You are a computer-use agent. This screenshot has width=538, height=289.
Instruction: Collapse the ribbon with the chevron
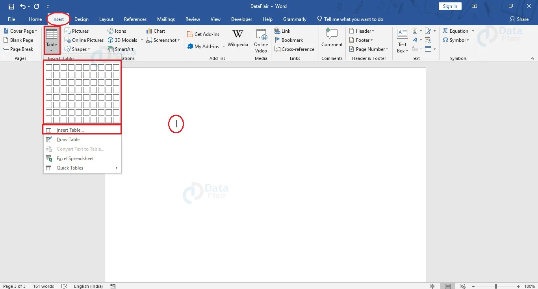click(532, 58)
